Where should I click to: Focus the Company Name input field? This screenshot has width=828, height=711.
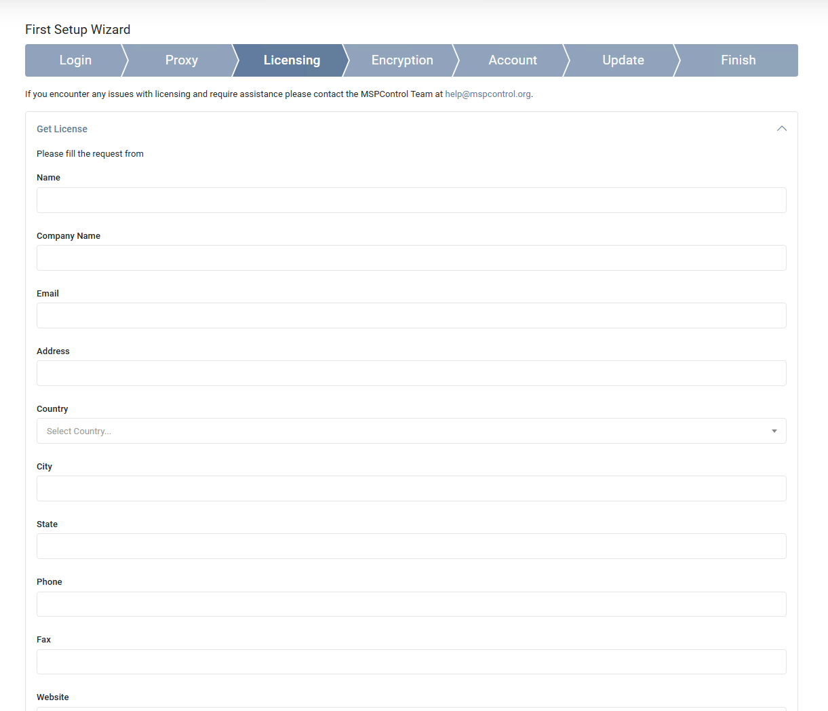tap(412, 258)
